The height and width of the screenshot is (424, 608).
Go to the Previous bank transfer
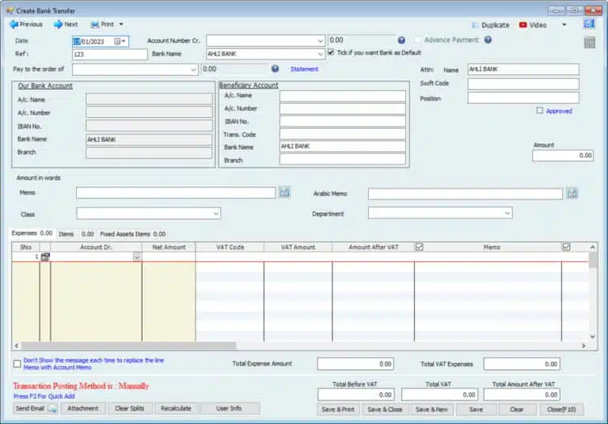(x=25, y=25)
